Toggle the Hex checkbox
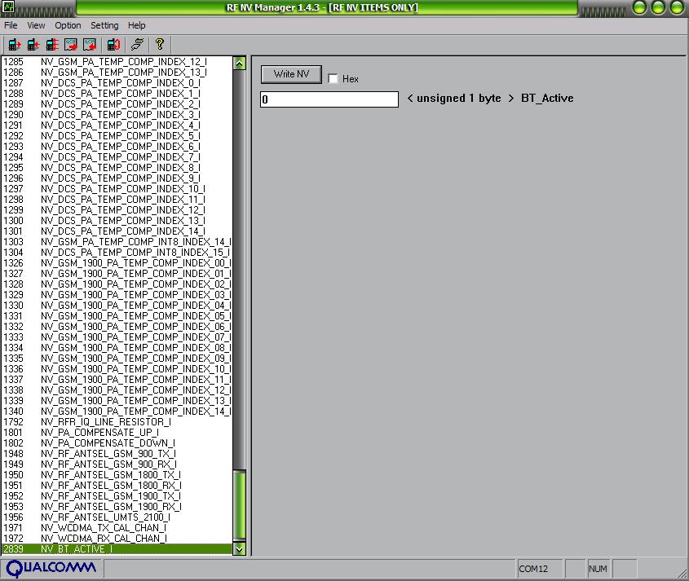The image size is (689, 581). point(333,78)
